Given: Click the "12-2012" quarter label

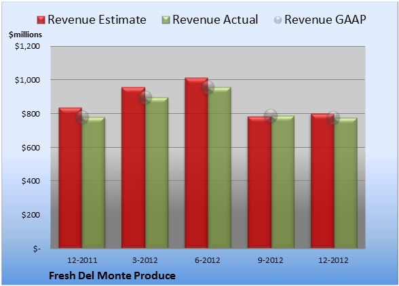Looking at the screenshot, I should 333,260.
